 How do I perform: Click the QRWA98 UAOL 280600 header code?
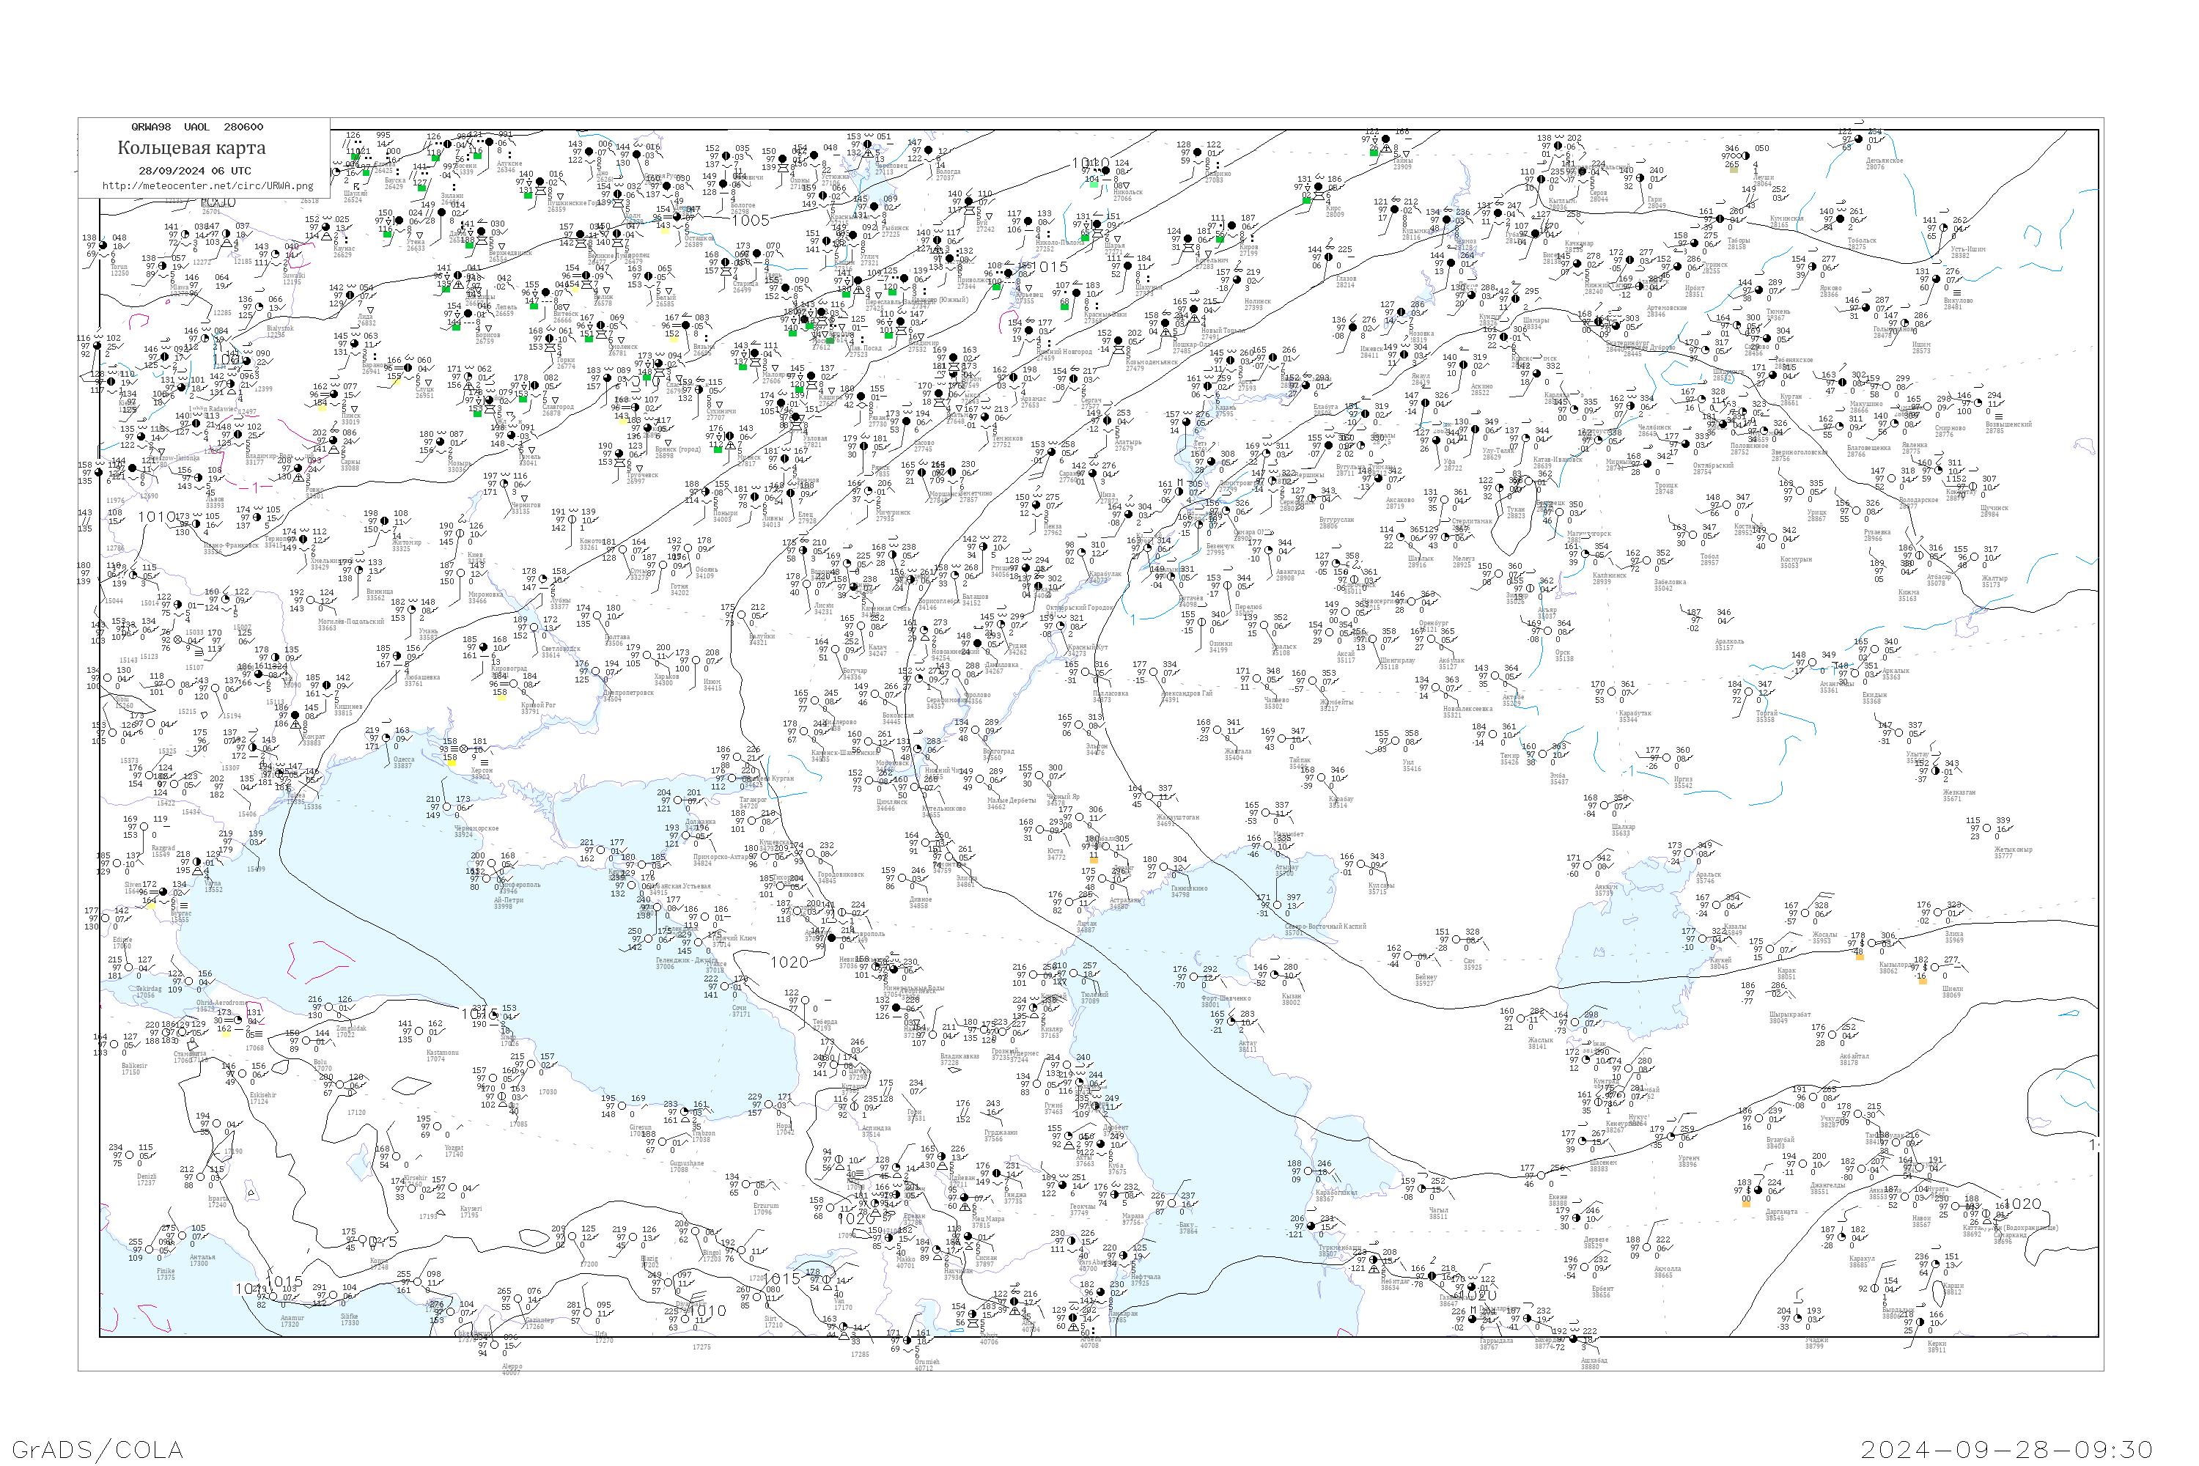point(196,127)
